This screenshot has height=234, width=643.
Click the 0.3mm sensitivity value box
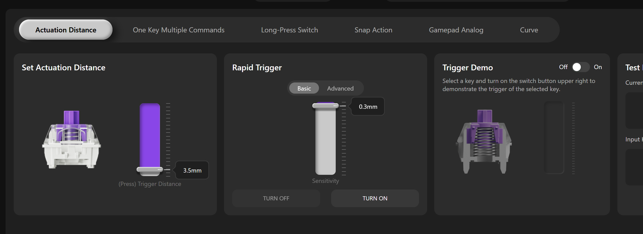[368, 107]
